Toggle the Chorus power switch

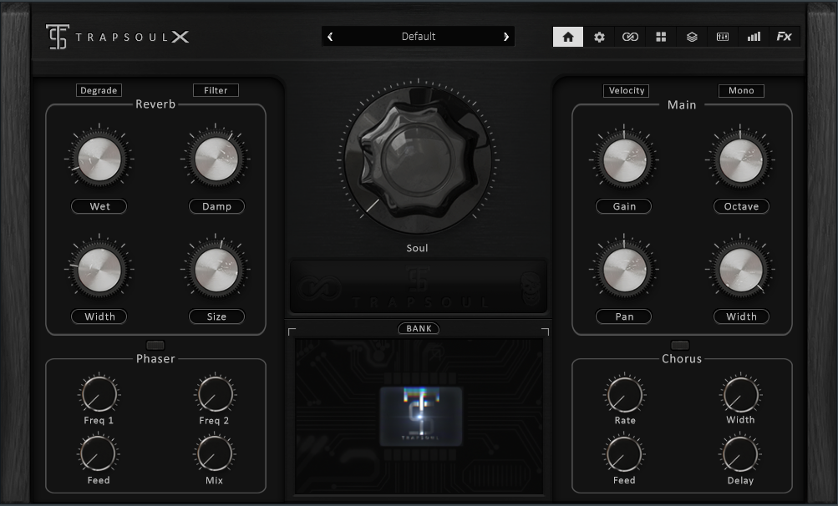point(680,345)
